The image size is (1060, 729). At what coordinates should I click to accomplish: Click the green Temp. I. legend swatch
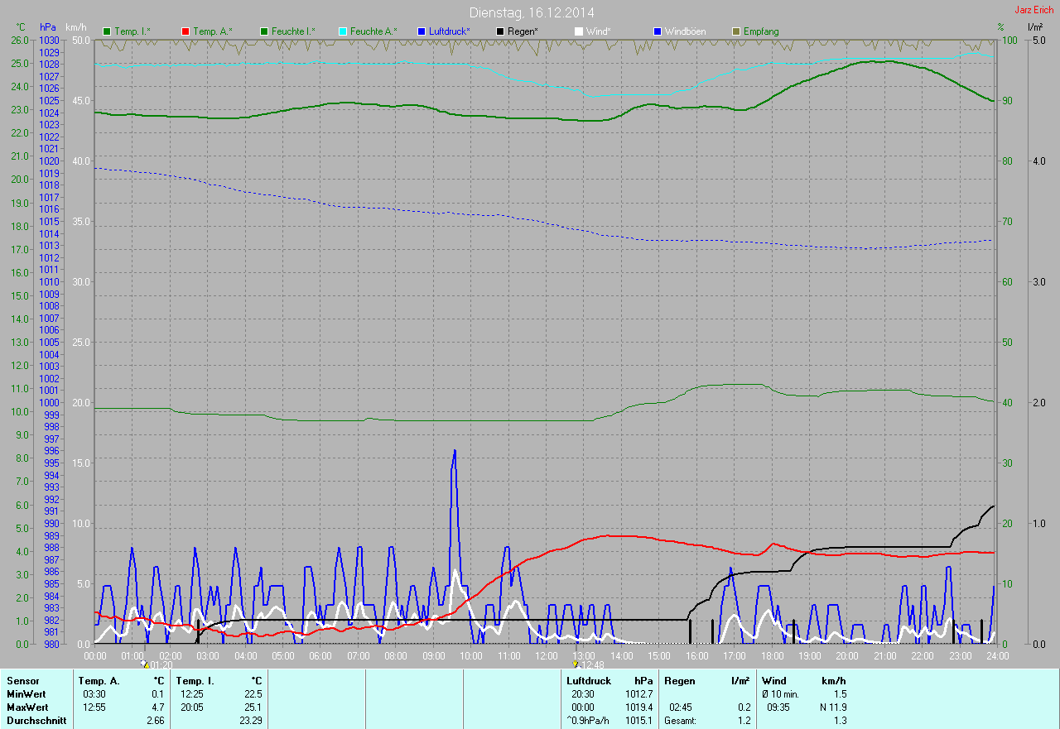pyautogui.click(x=107, y=31)
